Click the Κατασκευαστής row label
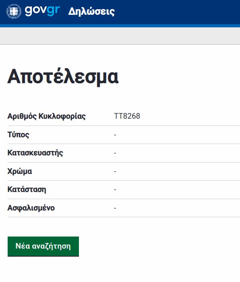This screenshot has height=282, width=240. click(x=35, y=153)
